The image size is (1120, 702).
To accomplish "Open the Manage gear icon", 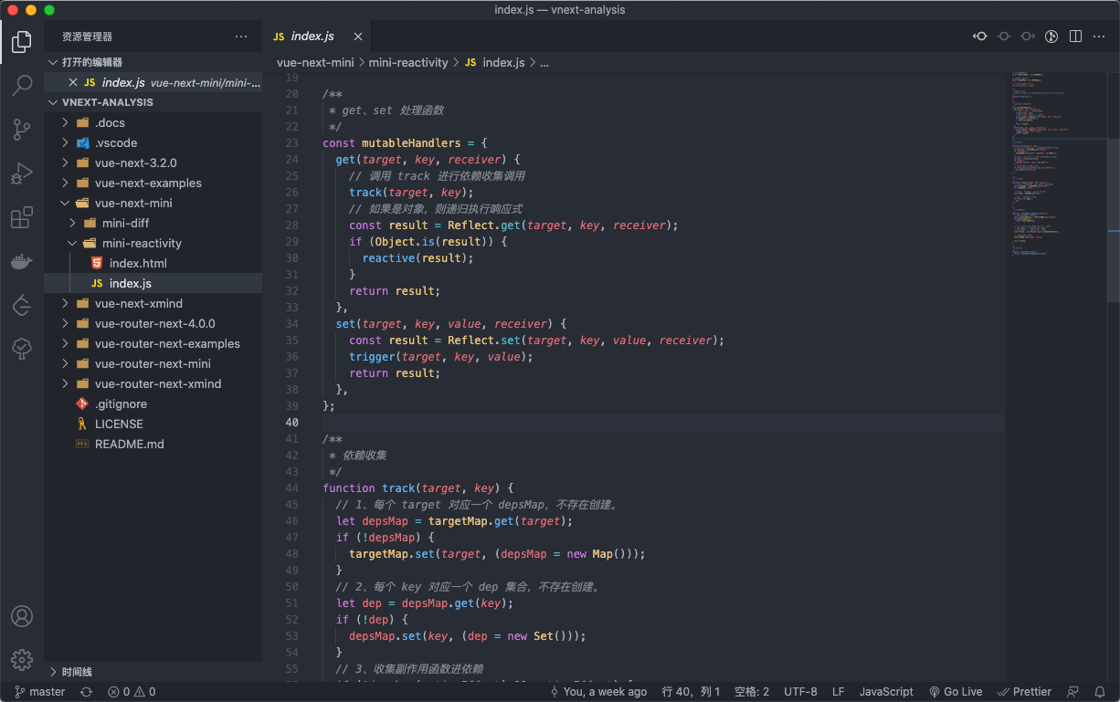I will tap(22, 659).
